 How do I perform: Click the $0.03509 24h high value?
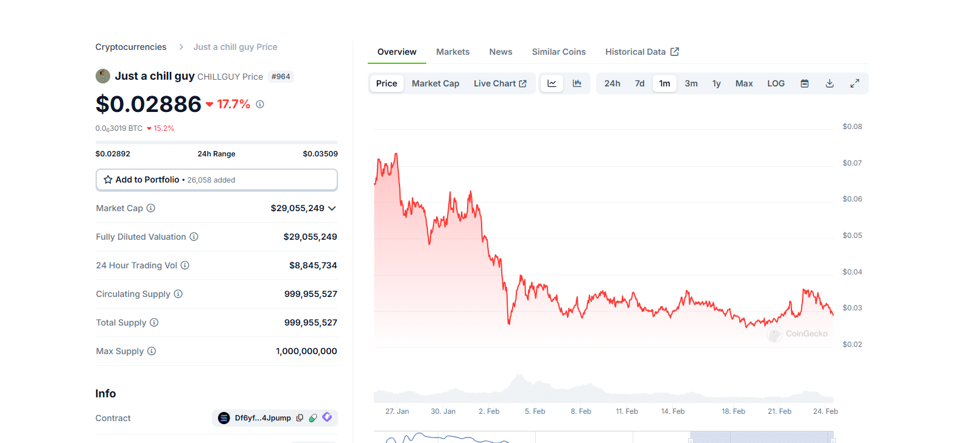320,154
